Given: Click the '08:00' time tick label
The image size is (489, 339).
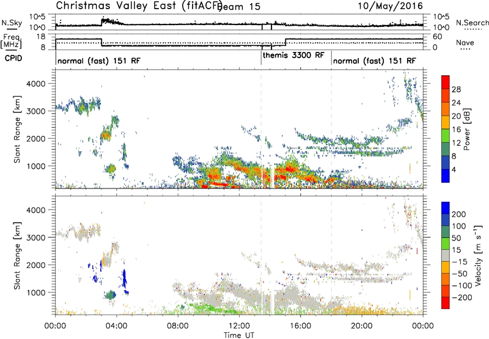Looking at the screenshot, I should (x=178, y=326).
